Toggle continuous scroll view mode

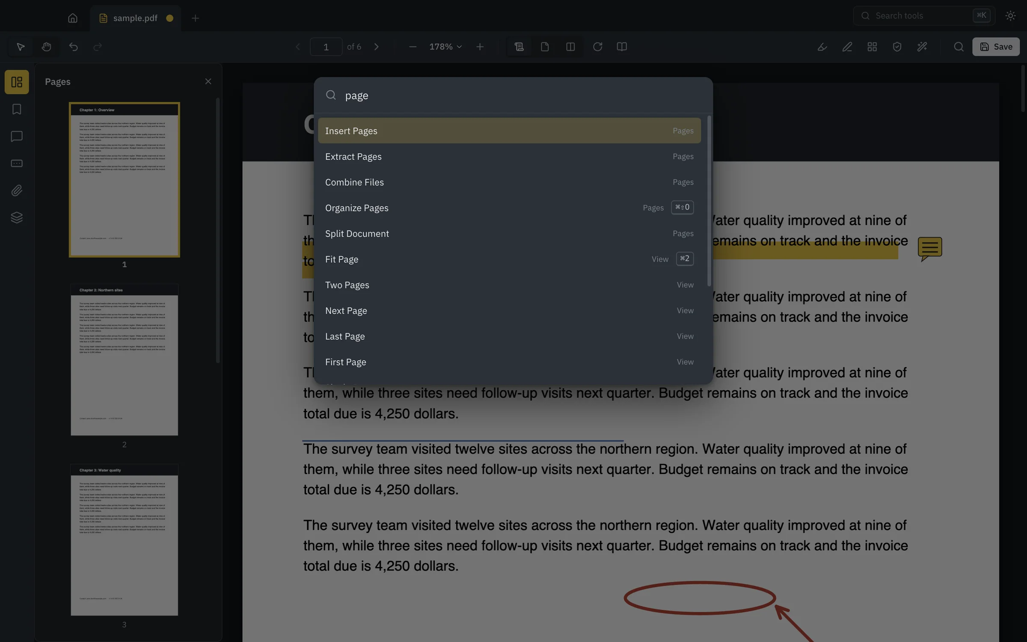(x=519, y=47)
